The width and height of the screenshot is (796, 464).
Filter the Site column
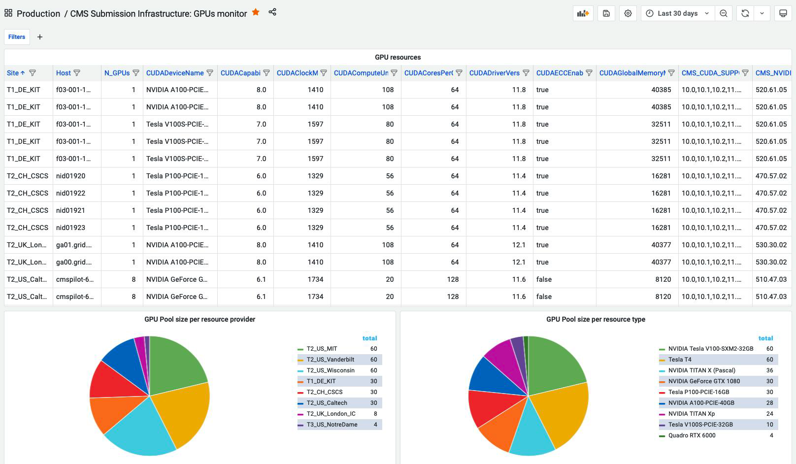click(33, 73)
